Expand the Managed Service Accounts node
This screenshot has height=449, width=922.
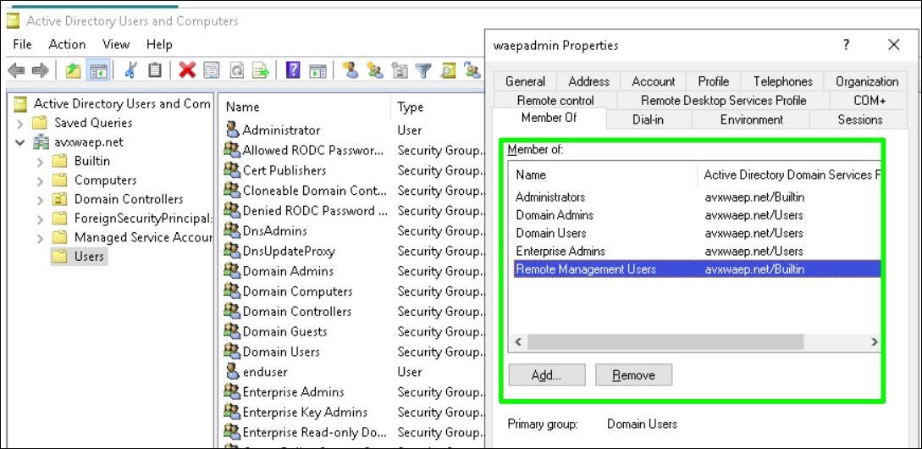[x=40, y=238]
